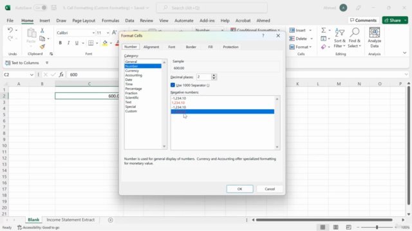Click Text to Columns quick access button
This screenshot has height=231, width=412.
point(22,63)
